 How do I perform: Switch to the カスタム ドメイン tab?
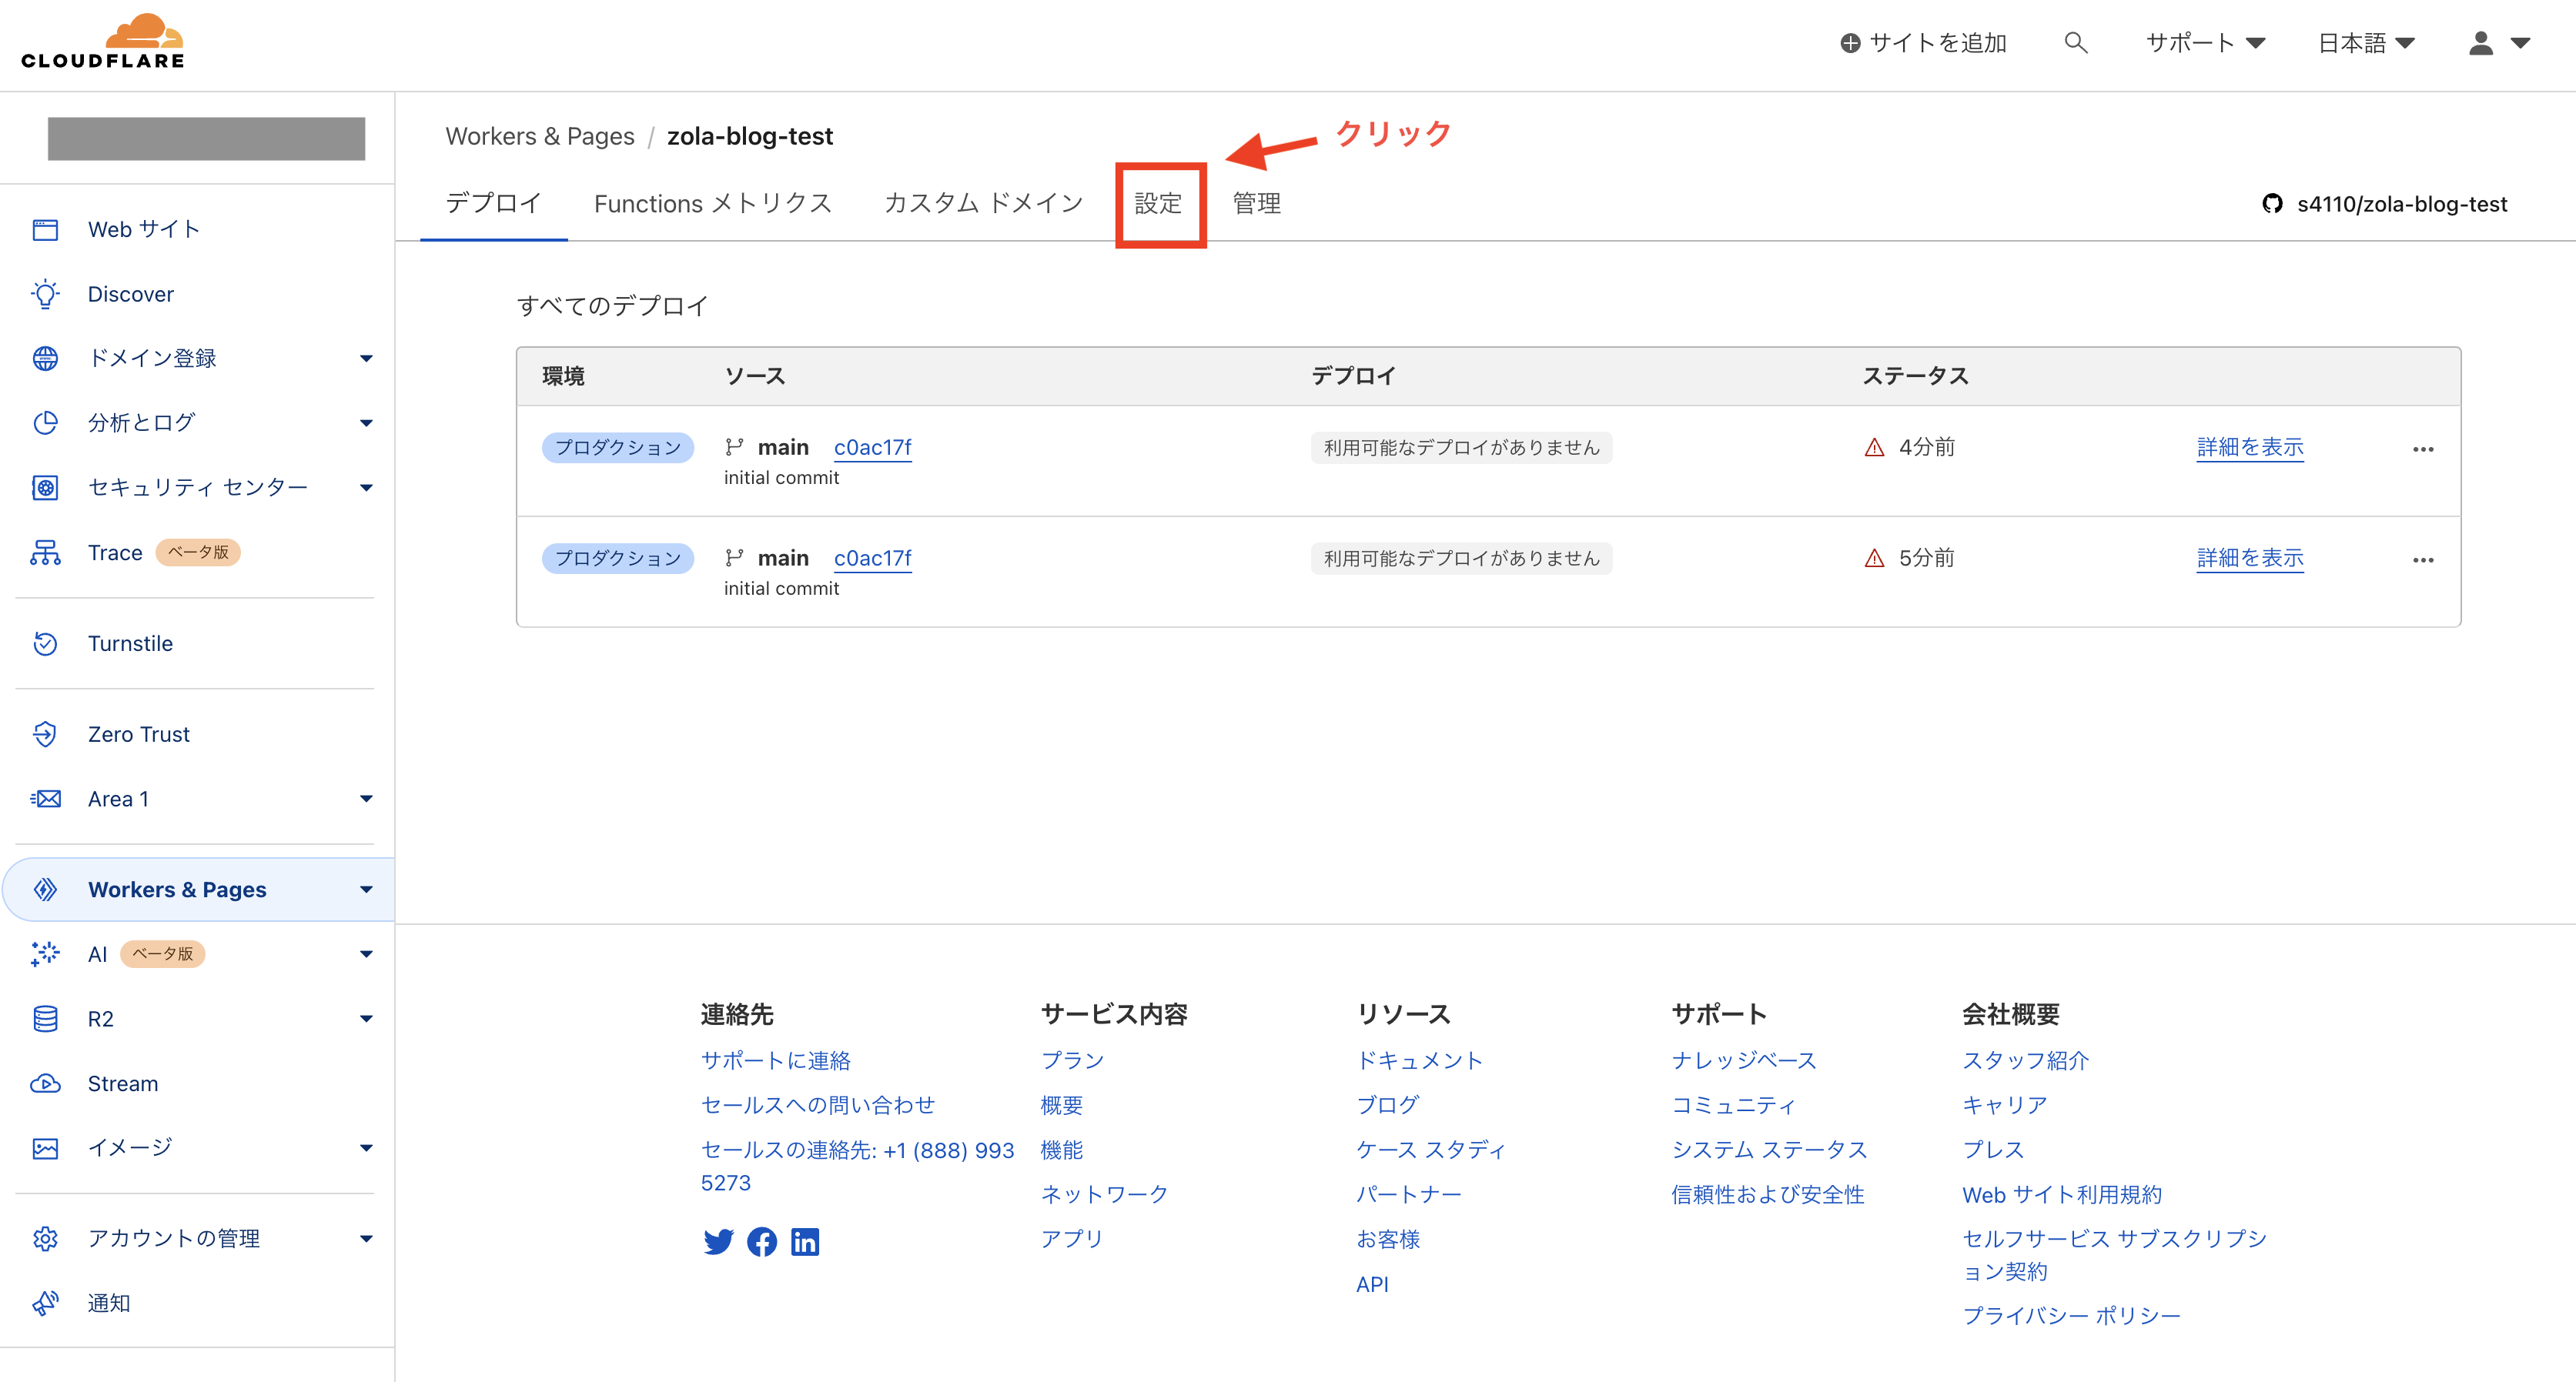click(x=983, y=204)
